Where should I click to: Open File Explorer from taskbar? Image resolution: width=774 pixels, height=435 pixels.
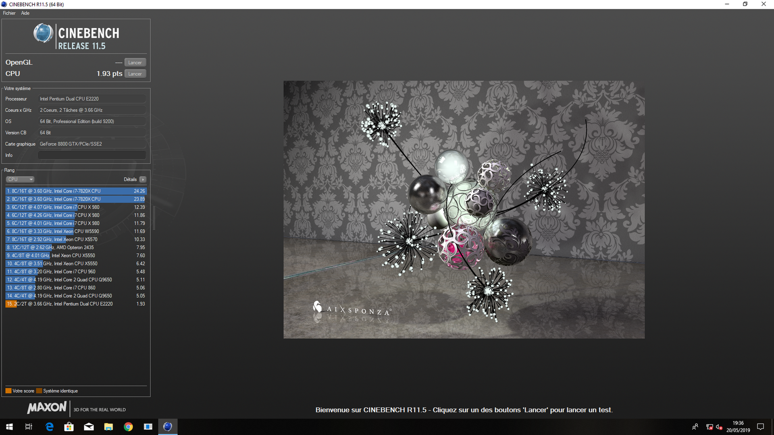pos(108,427)
